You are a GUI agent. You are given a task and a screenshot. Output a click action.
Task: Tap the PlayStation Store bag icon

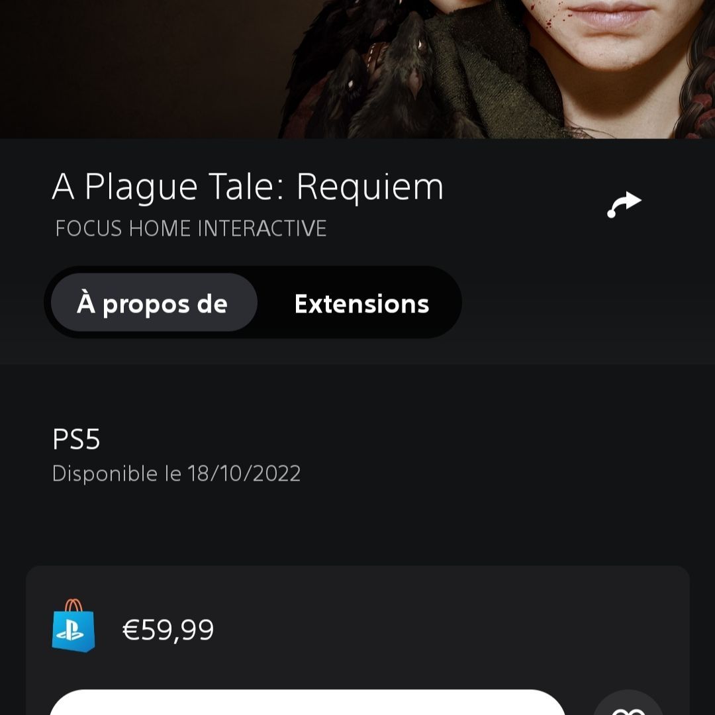click(x=73, y=626)
